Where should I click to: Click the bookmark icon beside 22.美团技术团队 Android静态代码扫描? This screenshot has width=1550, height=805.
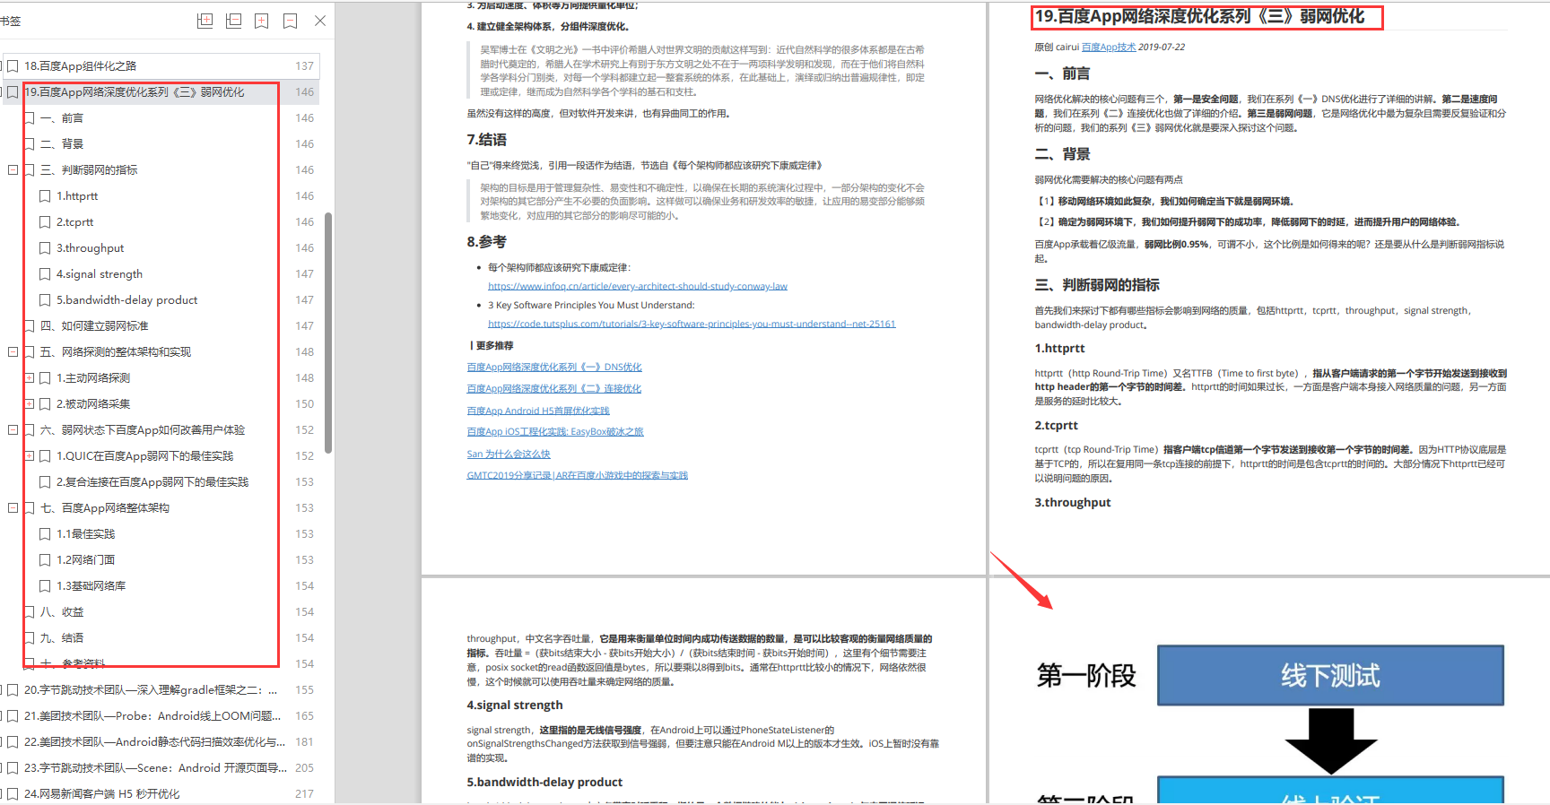(13, 742)
